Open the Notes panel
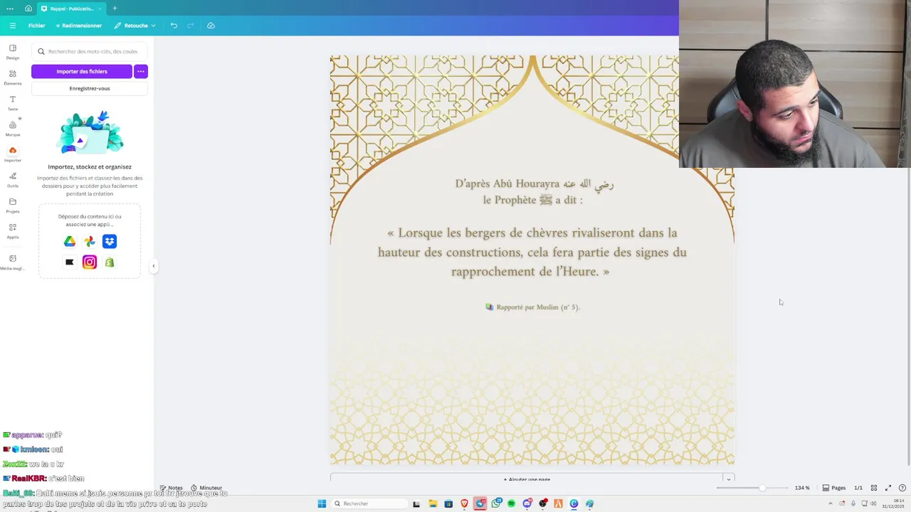The image size is (911, 512). pyautogui.click(x=171, y=488)
